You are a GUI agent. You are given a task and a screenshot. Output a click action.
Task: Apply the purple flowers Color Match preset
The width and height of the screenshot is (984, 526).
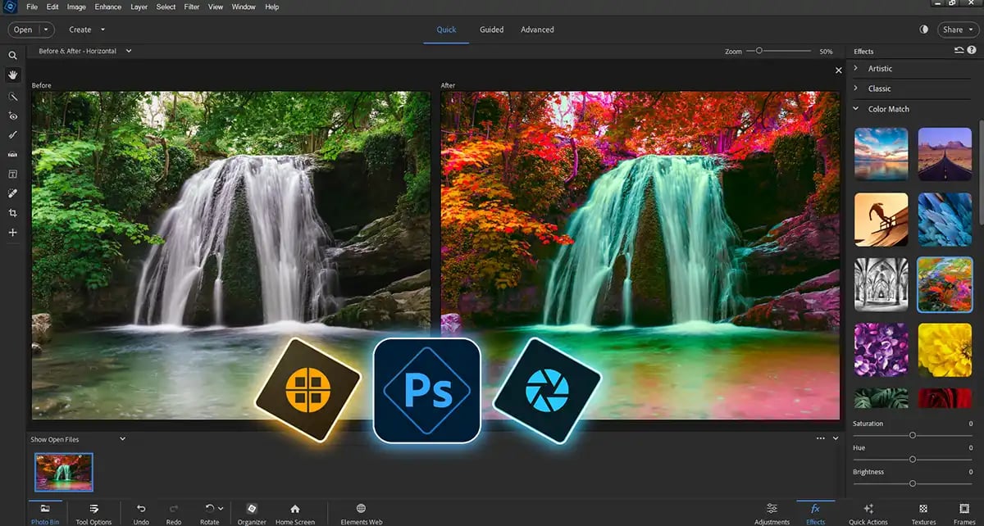(x=881, y=350)
